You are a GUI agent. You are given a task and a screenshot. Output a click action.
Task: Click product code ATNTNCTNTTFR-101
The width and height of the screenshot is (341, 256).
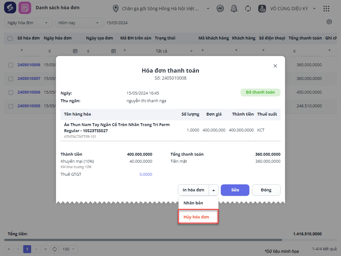pyautogui.click(x=80, y=137)
